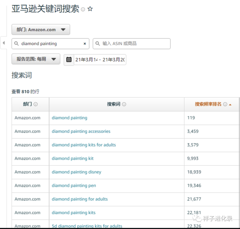Click info icon in 搜索词 column header
This screenshot has height=229, width=240.
(124, 104)
